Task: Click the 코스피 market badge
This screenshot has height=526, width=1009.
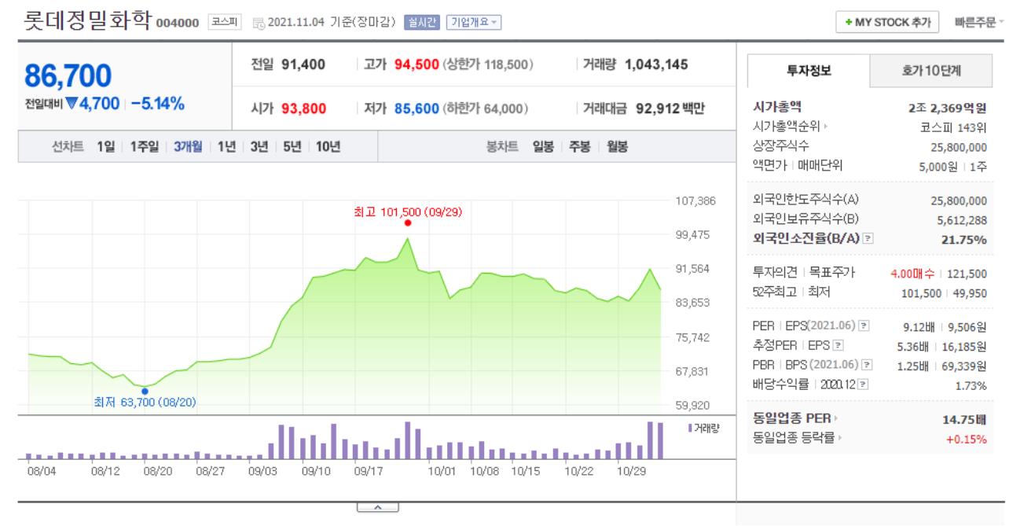Action: [225, 23]
